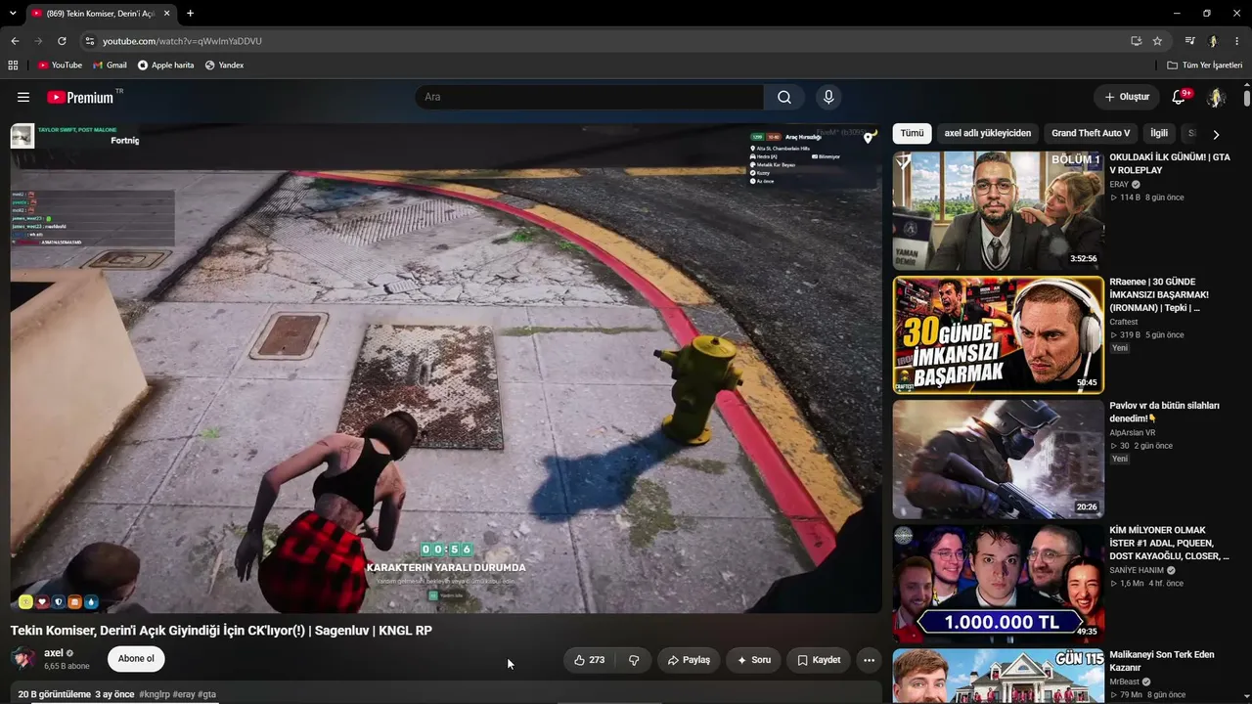The height and width of the screenshot is (704, 1252).
Task: Close the Tekin Komiser tab
Action: pos(166,14)
